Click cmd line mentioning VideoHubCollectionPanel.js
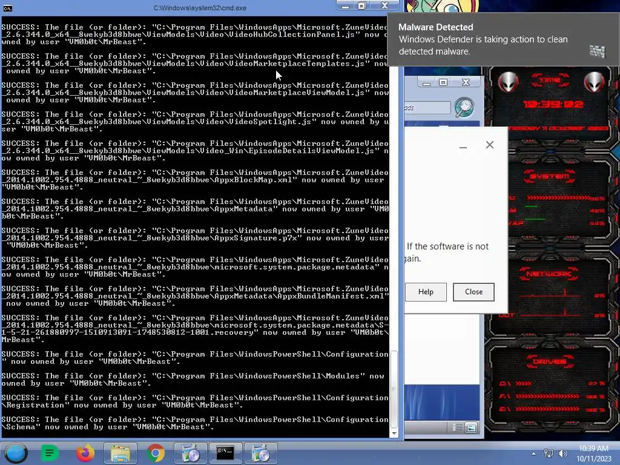 [195, 35]
